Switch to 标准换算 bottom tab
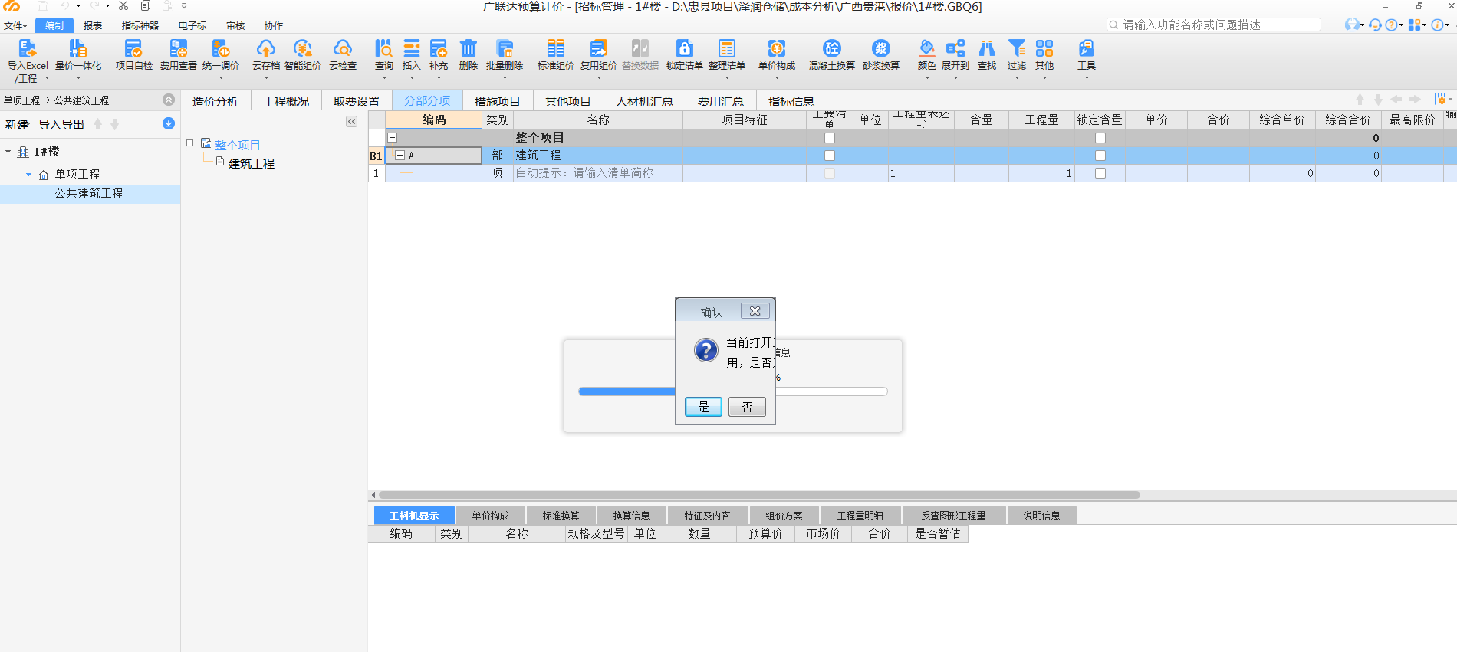 tap(561, 516)
